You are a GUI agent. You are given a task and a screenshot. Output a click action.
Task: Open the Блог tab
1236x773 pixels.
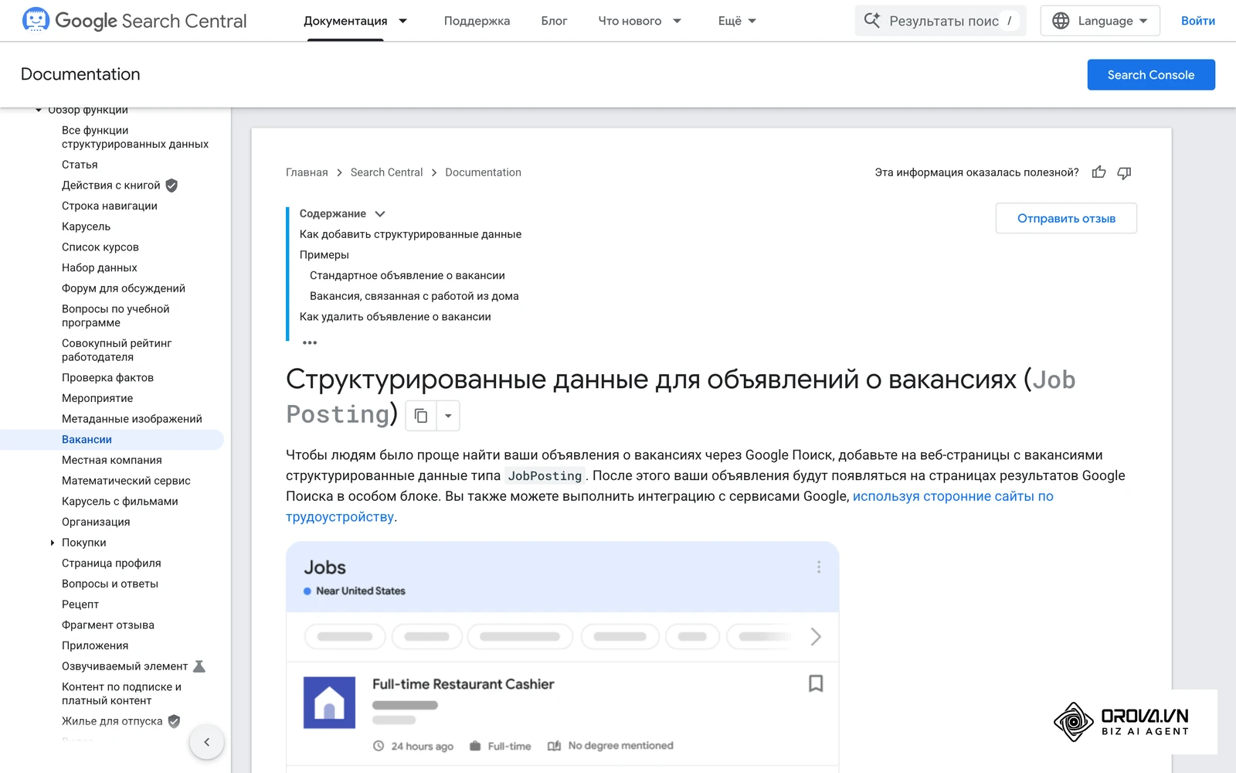554,21
